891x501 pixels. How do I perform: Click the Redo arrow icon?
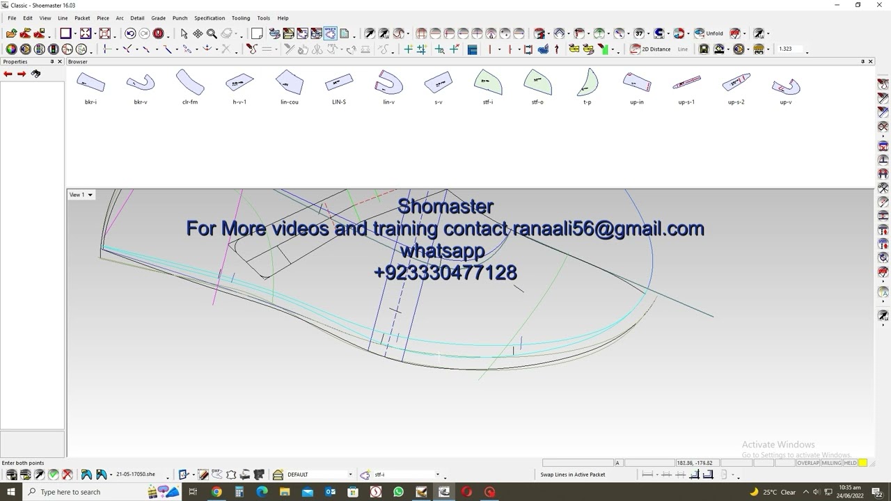coord(144,33)
